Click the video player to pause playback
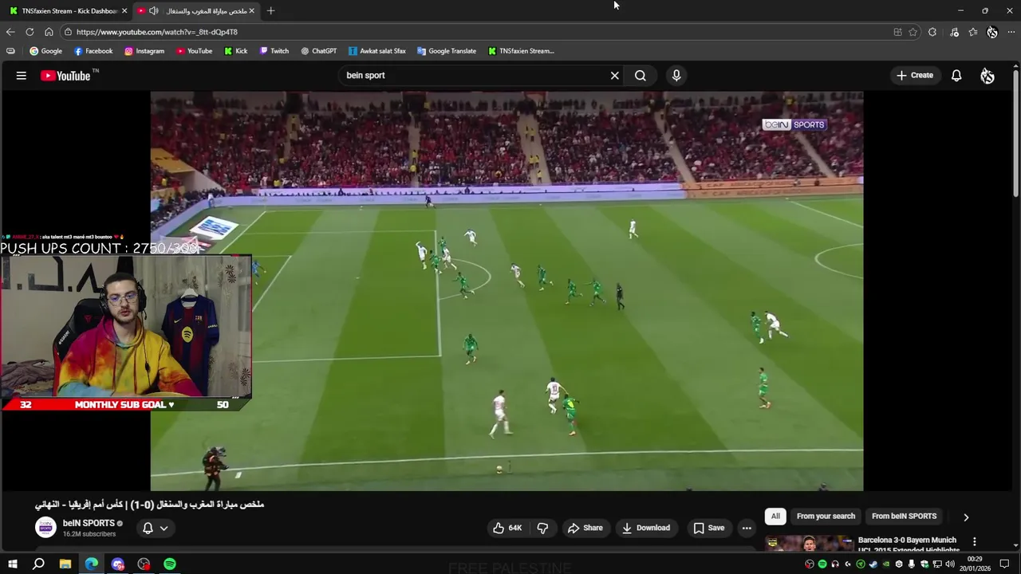Image resolution: width=1021 pixels, height=574 pixels. pyautogui.click(x=507, y=291)
